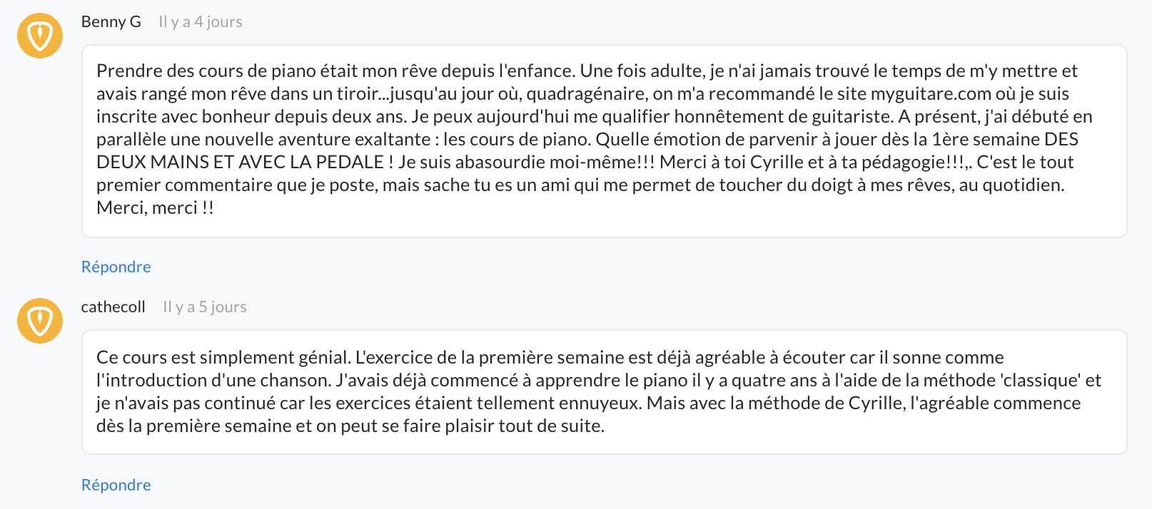
Task: Click Benny G's avatar icon
Action: coord(40,36)
